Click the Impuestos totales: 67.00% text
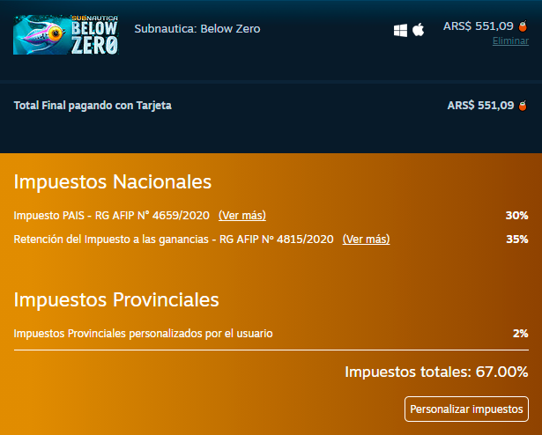542x435 pixels. click(x=436, y=372)
